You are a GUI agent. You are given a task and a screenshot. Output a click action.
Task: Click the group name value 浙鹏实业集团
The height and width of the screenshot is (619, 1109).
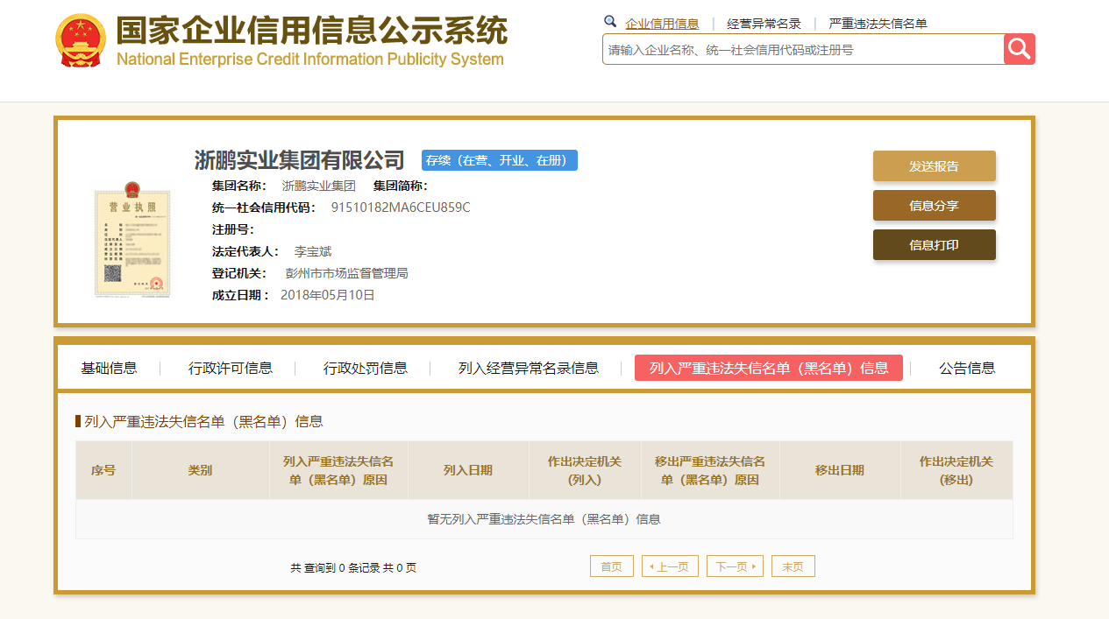(x=319, y=186)
